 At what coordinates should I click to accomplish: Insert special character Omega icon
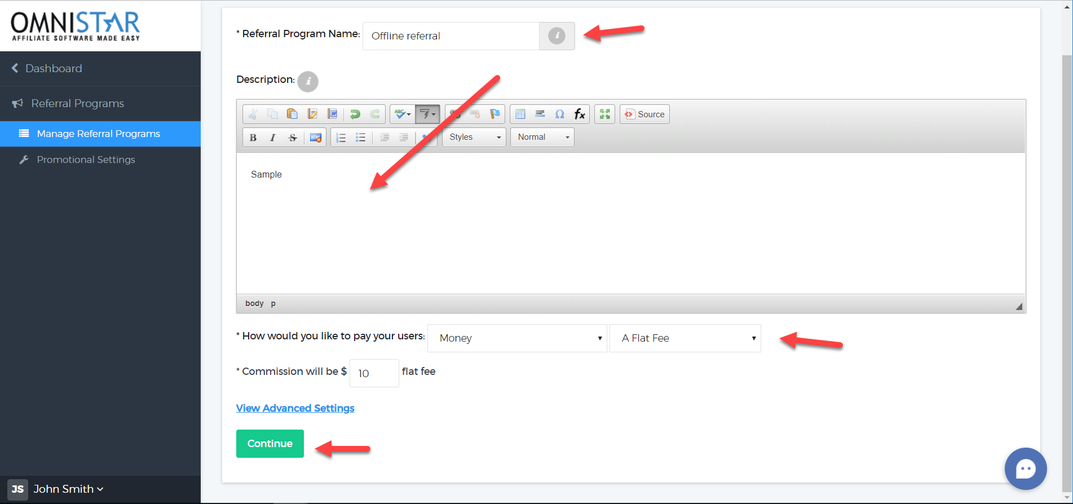click(560, 114)
